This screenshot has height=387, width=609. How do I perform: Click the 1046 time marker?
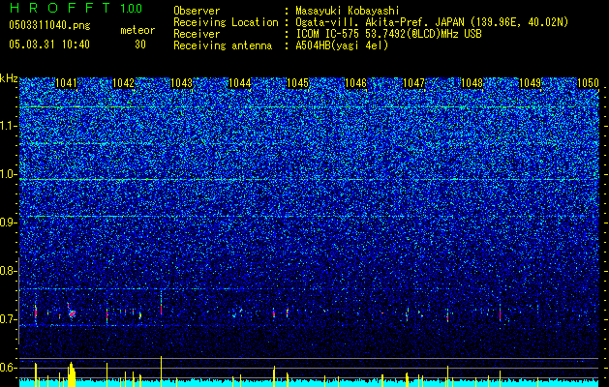pos(355,83)
